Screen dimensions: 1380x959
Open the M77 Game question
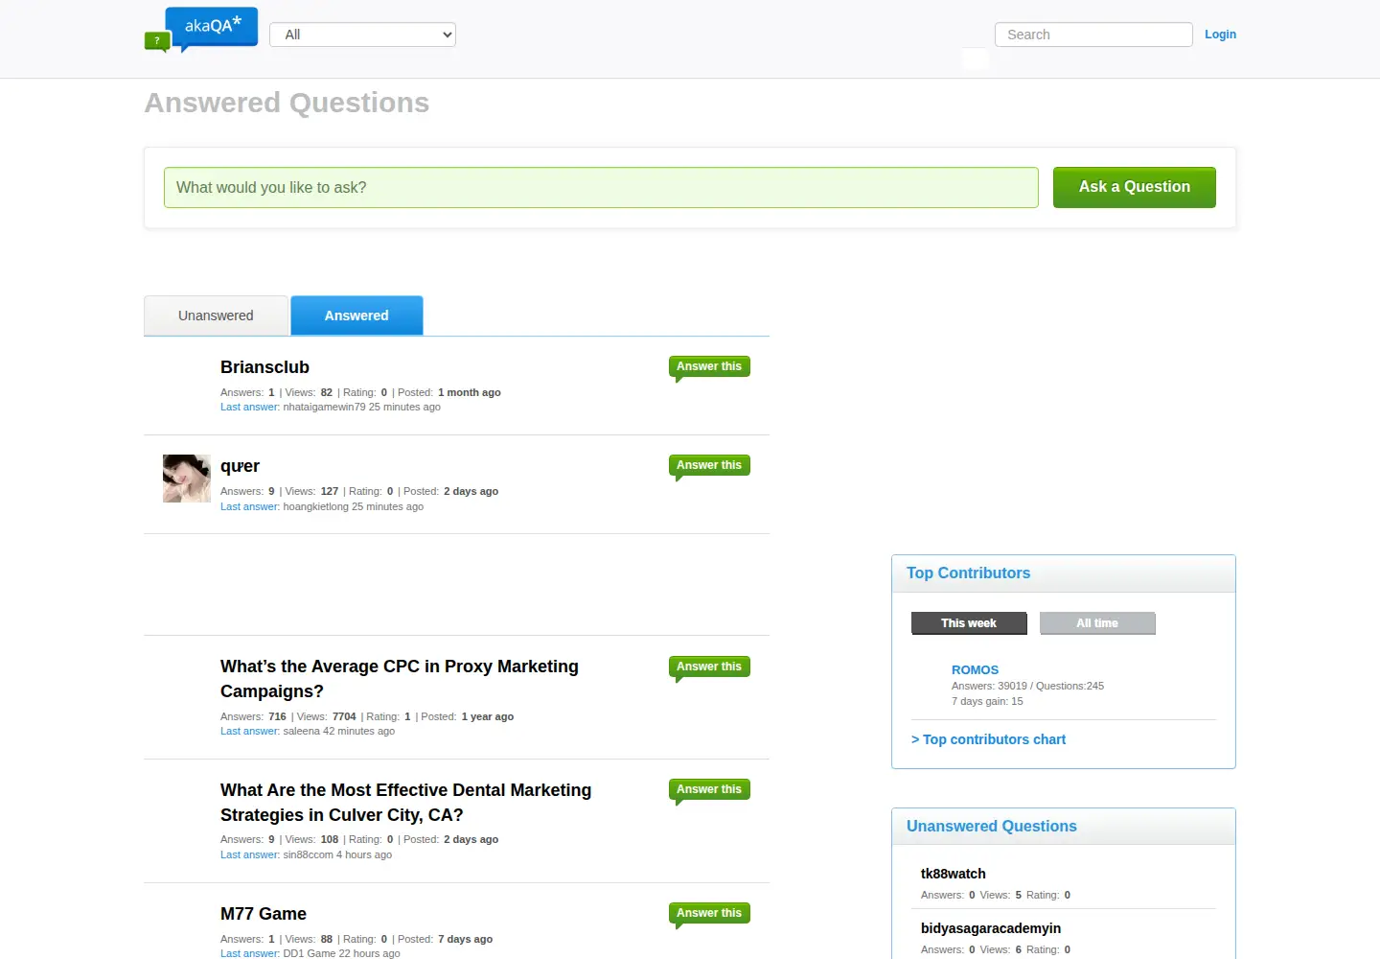pos(264,914)
